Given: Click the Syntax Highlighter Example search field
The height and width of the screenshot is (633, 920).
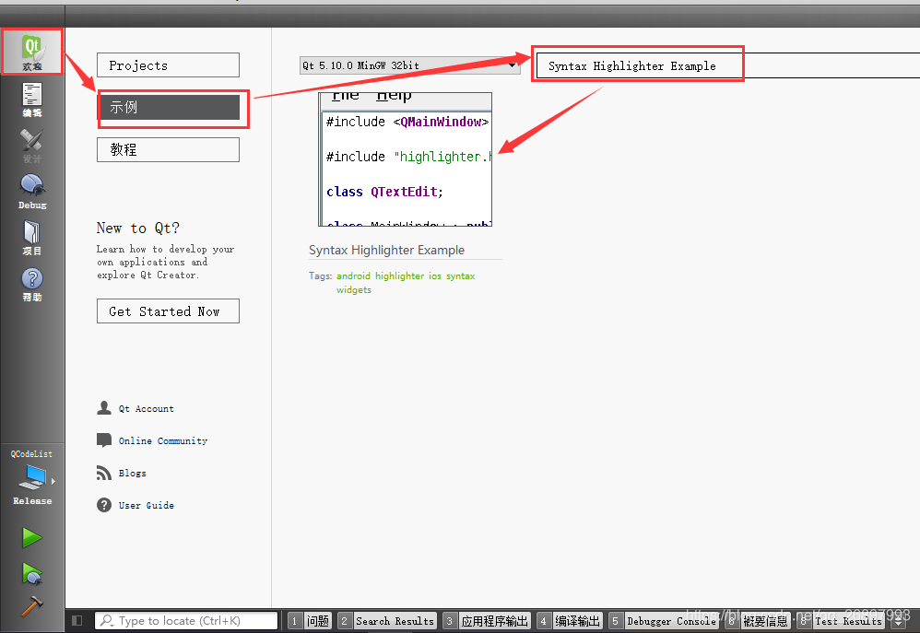Looking at the screenshot, I should click(727, 65).
